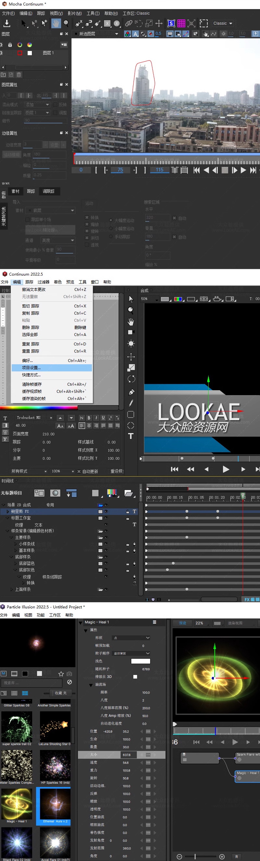260x861 pixels.
Task: Click the white 浅色 color swatch
Action: tap(140, 661)
